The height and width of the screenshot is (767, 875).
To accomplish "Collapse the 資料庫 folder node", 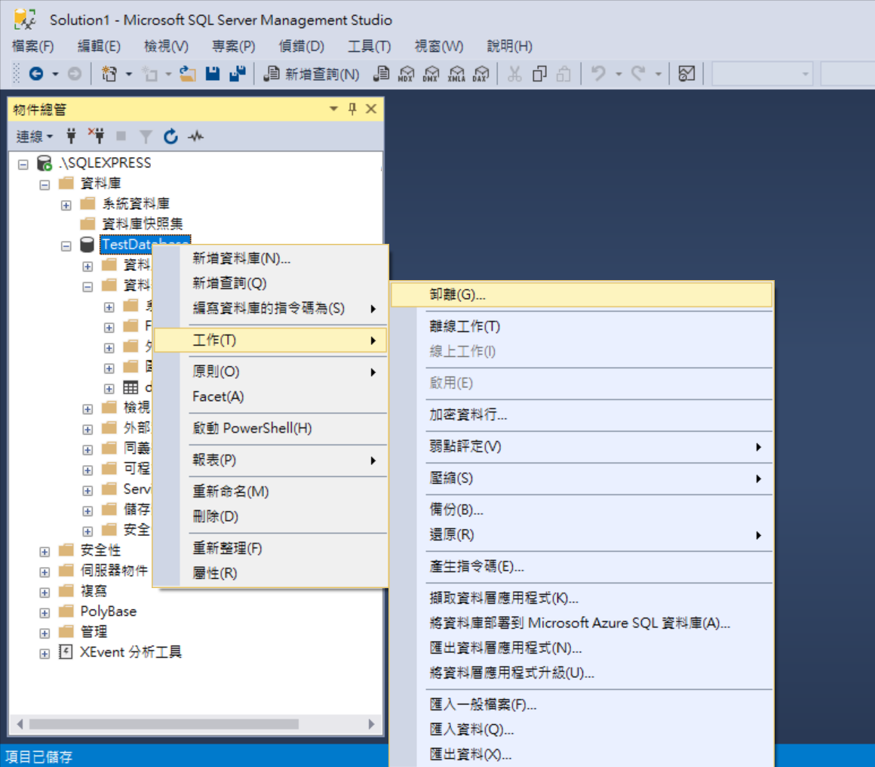I will click(x=45, y=185).
